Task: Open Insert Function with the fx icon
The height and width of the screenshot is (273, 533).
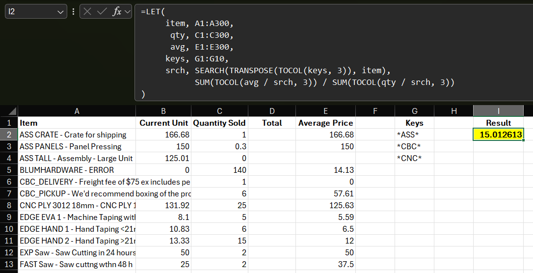Action: [x=117, y=12]
